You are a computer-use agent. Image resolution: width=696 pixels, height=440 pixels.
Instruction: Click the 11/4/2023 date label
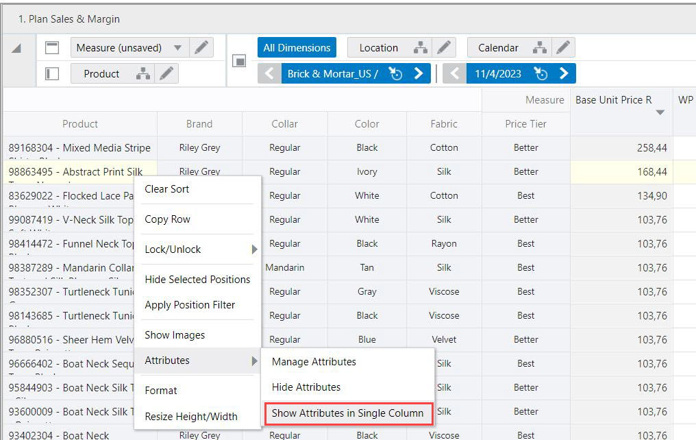(498, 74)
